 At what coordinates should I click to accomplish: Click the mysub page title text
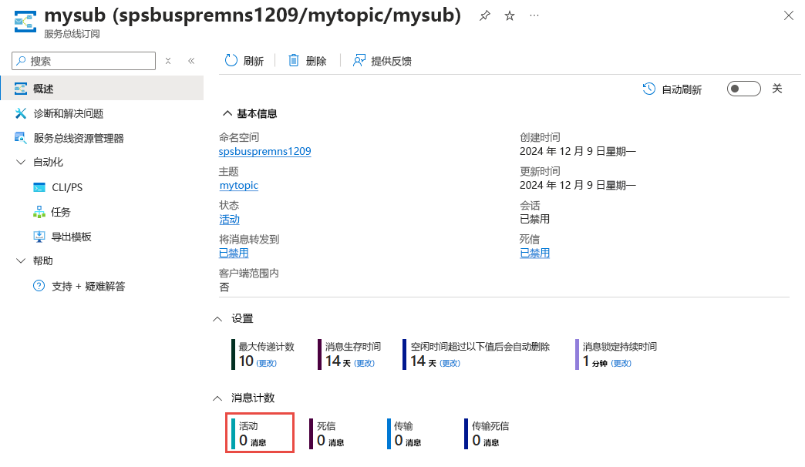(x=253, y=15)
